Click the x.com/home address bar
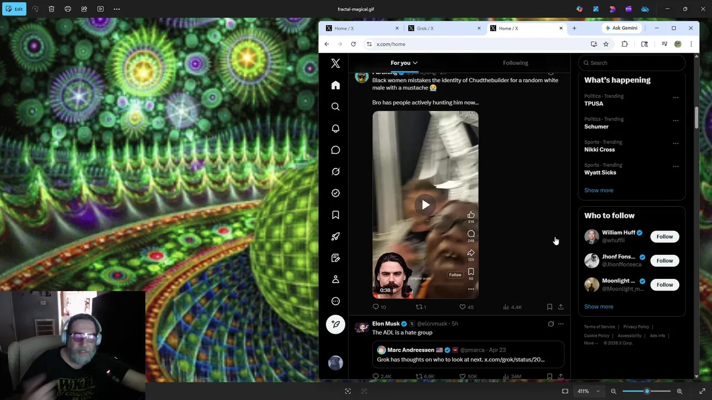Image resolution: width=712 pixels, height=400 pixels. click(476, 44)
